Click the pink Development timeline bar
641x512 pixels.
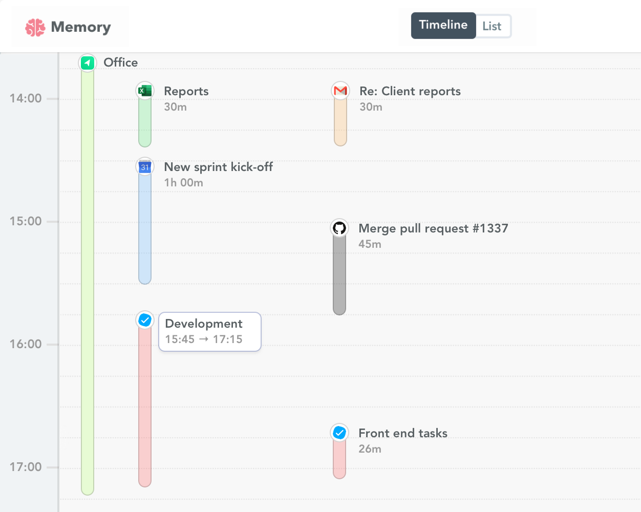click(x=145, y=410)
